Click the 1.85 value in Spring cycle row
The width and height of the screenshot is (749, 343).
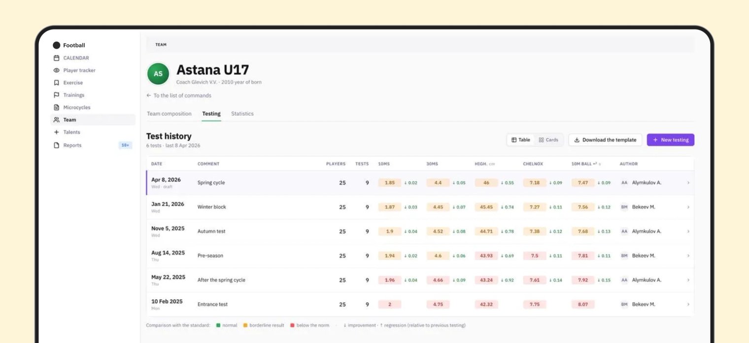[390, 183]
